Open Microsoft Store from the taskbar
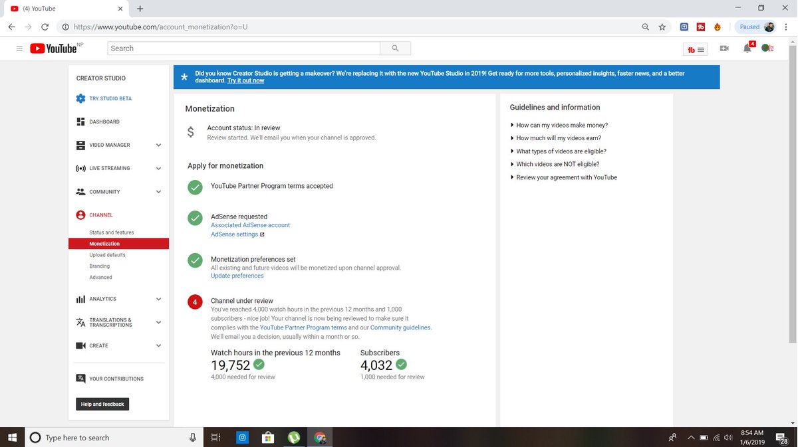The height and width of the screenshot is (447, 798). coord(268,438)
